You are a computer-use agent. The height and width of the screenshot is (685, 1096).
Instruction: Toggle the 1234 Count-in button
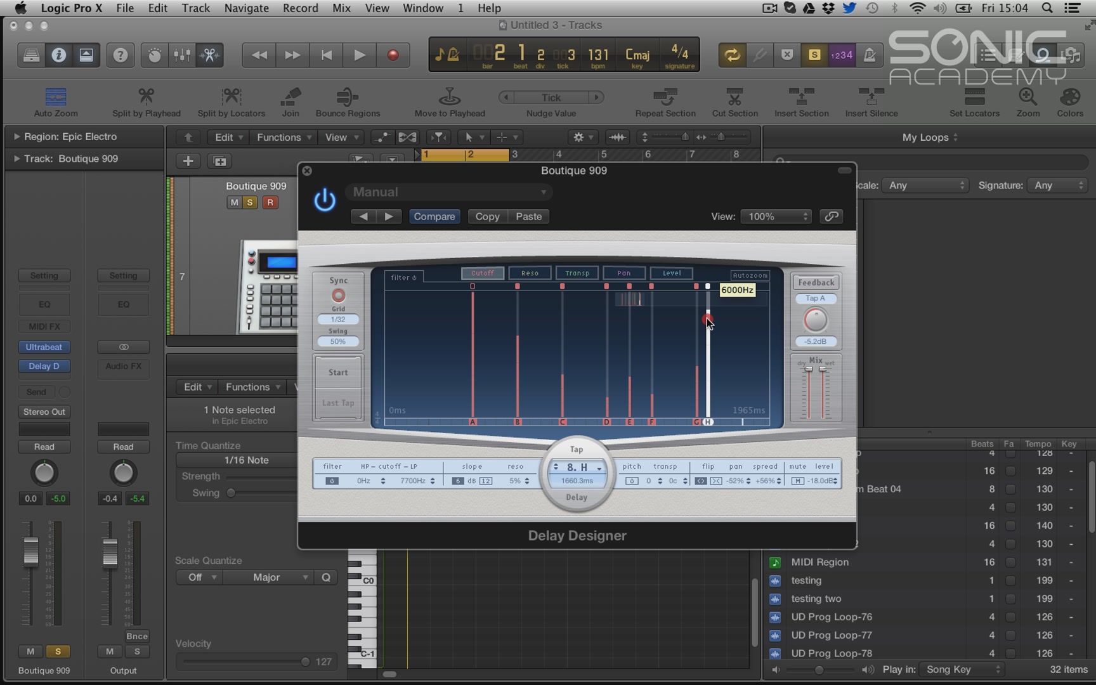point(842,55)
